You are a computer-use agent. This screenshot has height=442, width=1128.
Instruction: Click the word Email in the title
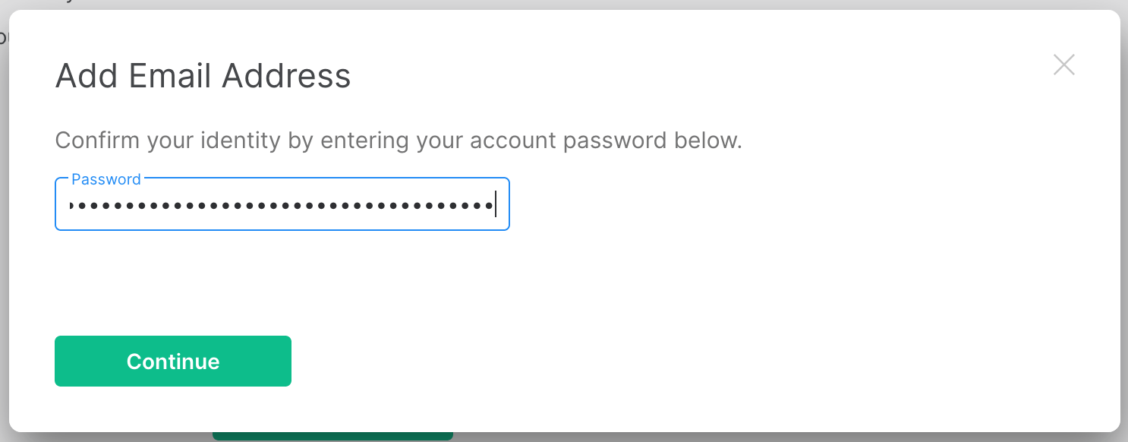[x=171, y=76]
